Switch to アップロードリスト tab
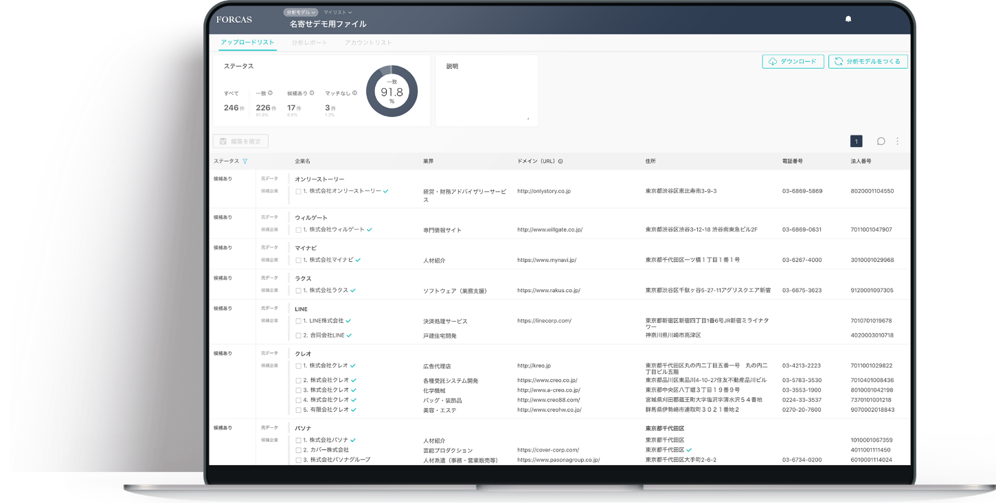996x503 pixels. 247,43
